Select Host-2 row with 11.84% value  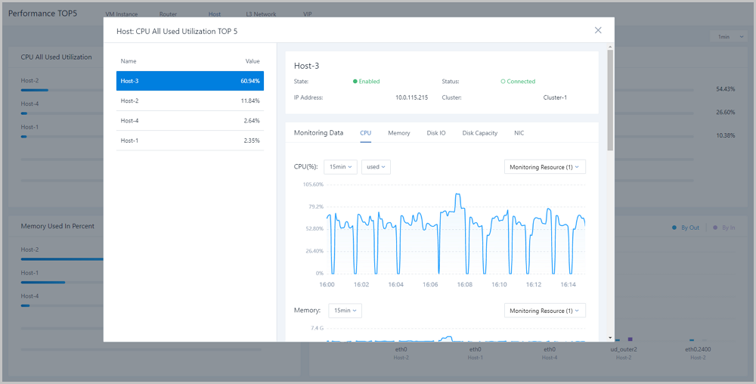click(190, 101)
